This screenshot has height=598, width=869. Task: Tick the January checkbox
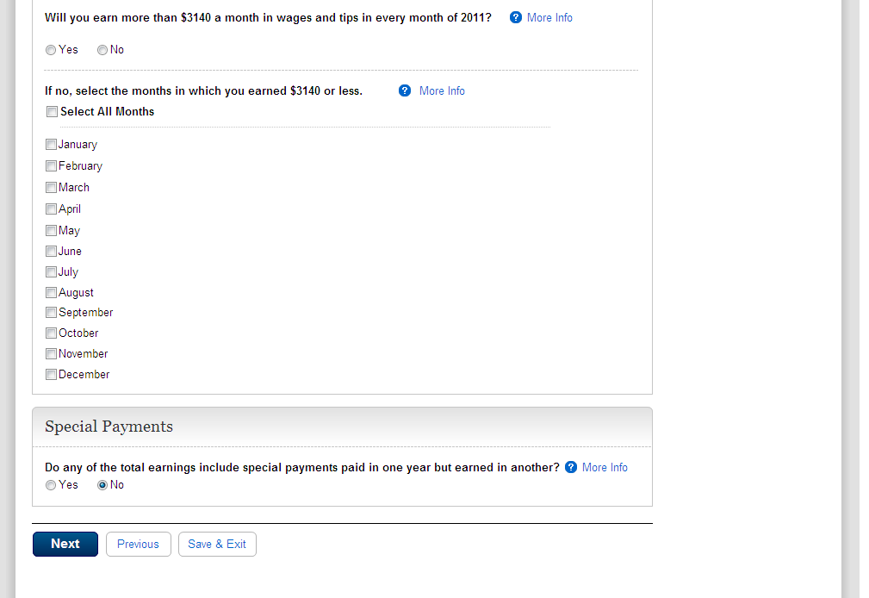52,145
